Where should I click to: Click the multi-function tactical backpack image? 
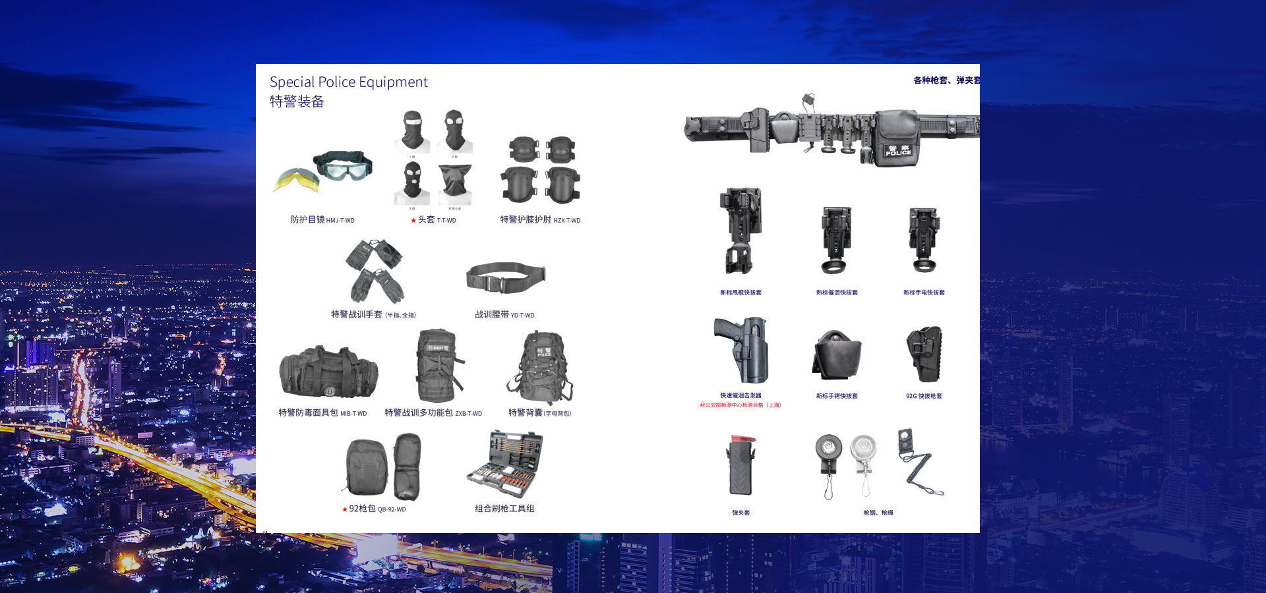click(x=438, y=366)
